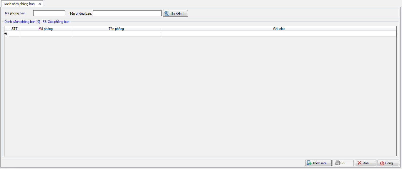The width and height of the screenshot is (402, 169).
Task: Click the Mã phòng column header
Action: pos(46,28)
